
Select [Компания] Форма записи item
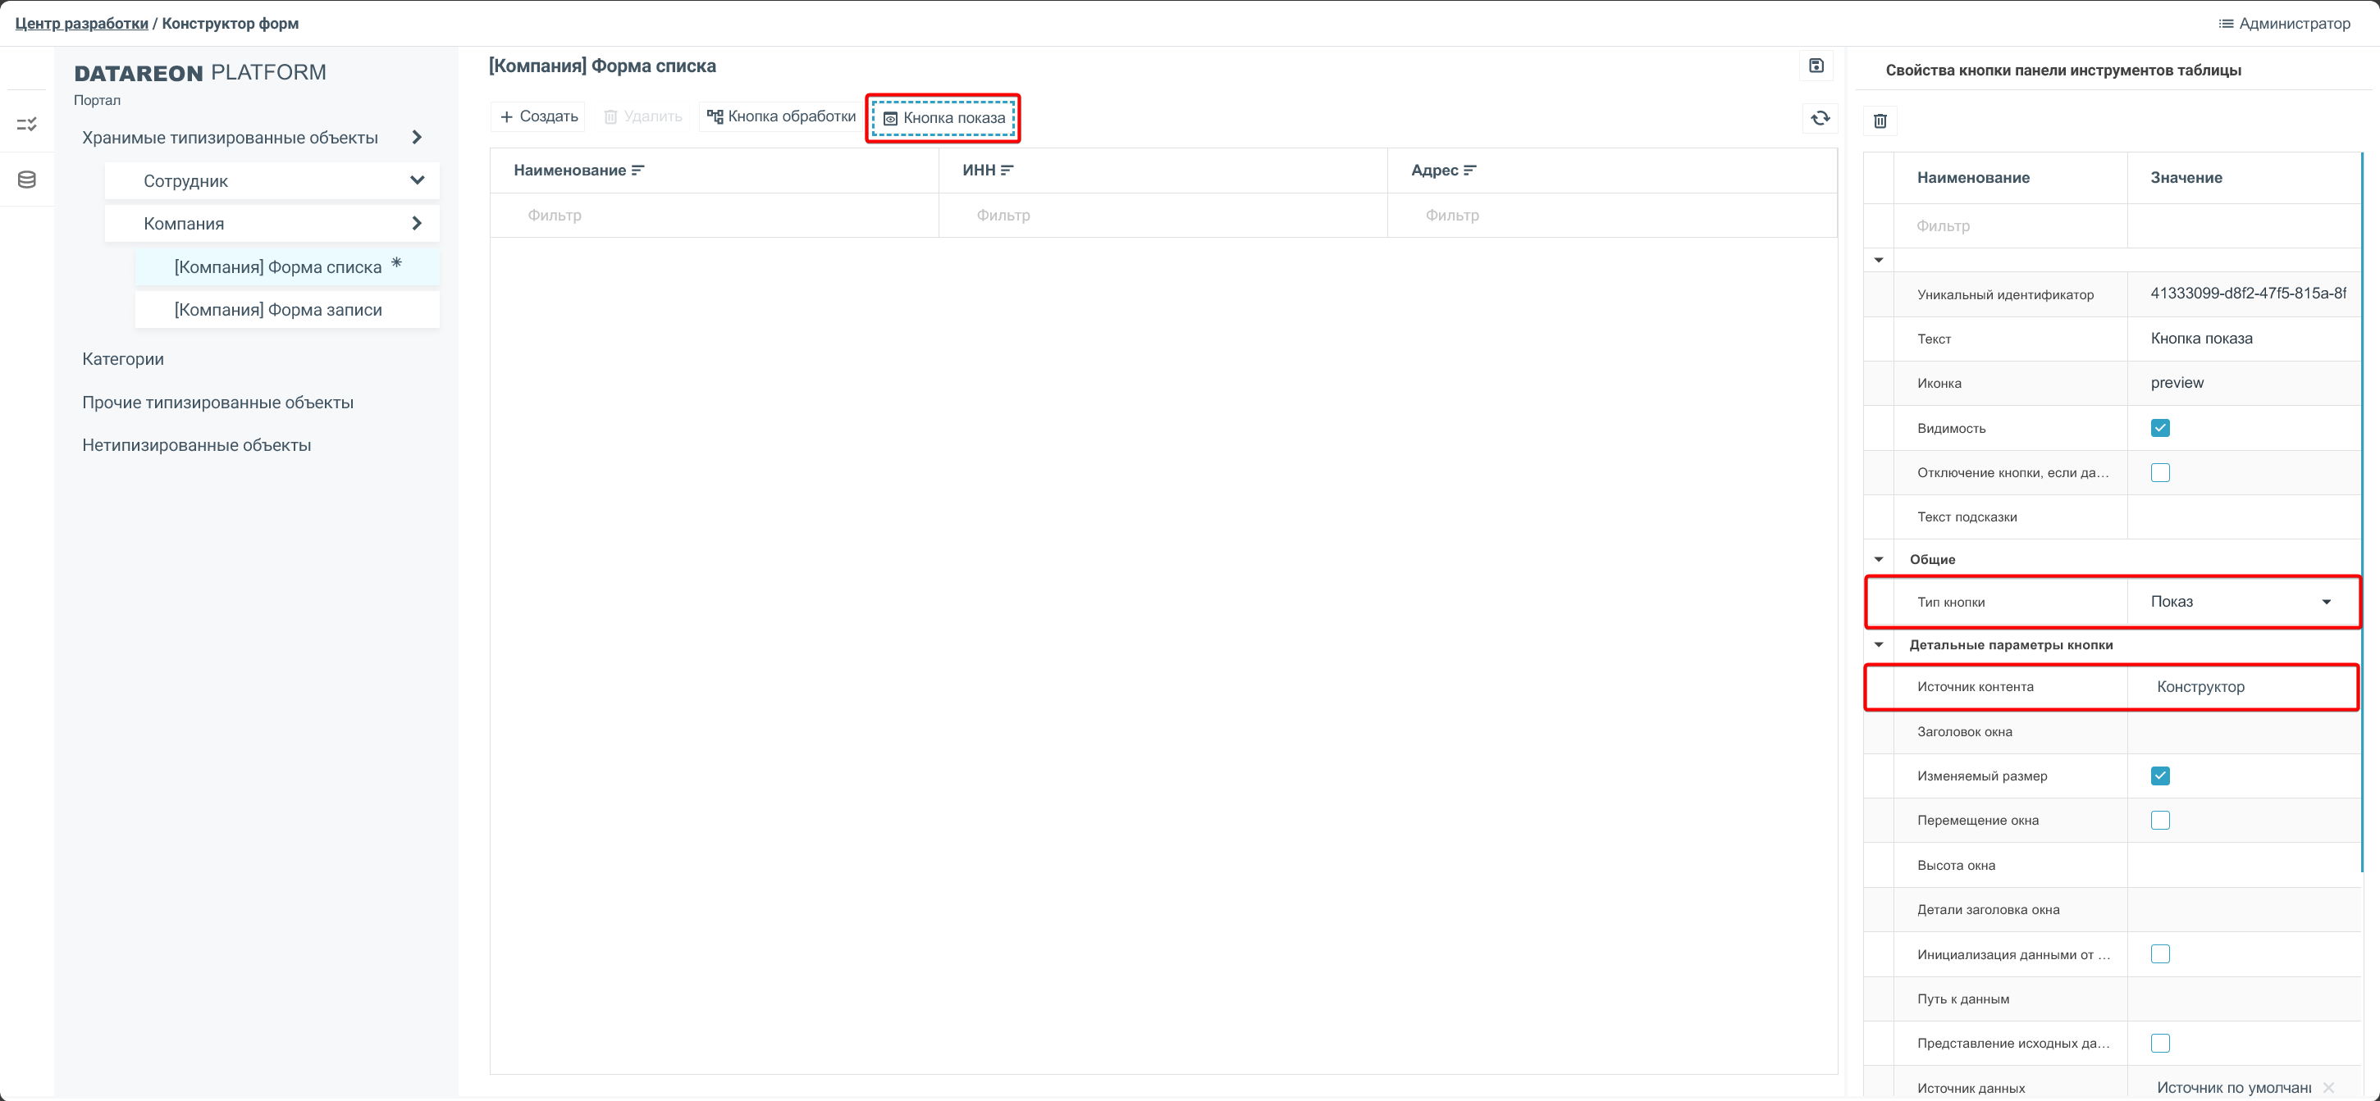coord(278,310)
